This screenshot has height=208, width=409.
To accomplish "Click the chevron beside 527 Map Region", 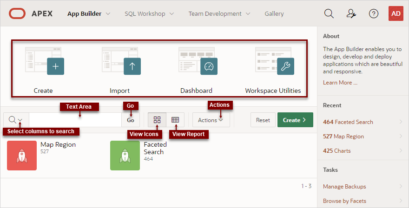I will [x=401, y=136].
